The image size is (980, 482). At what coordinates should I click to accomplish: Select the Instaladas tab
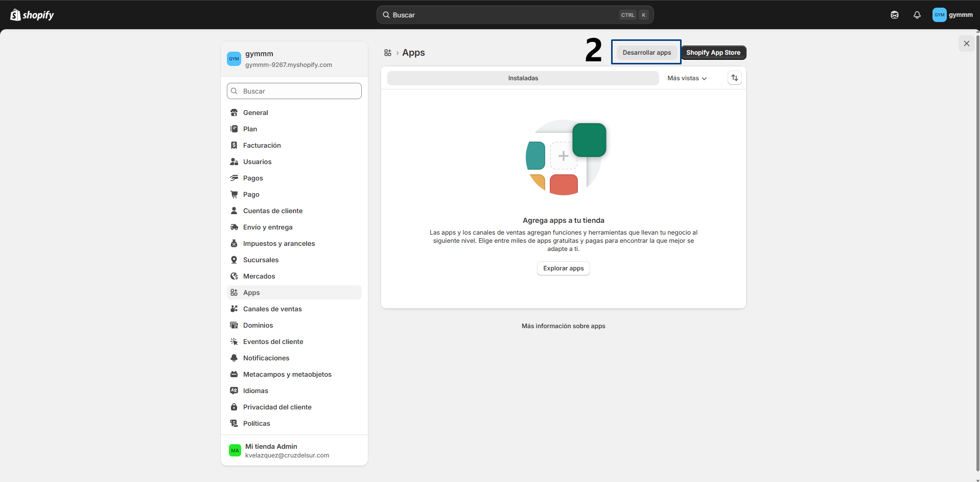click(x=523, y=78)
